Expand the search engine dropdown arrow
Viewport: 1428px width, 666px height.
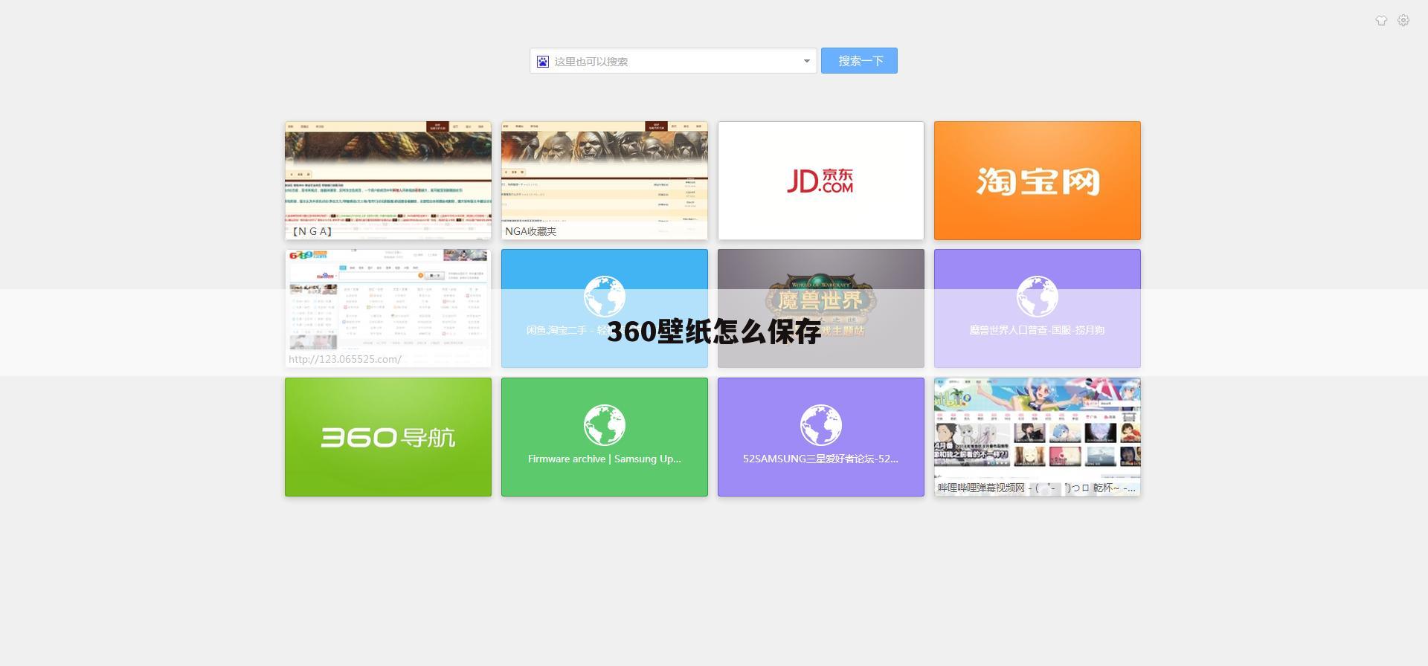[806, 61]
